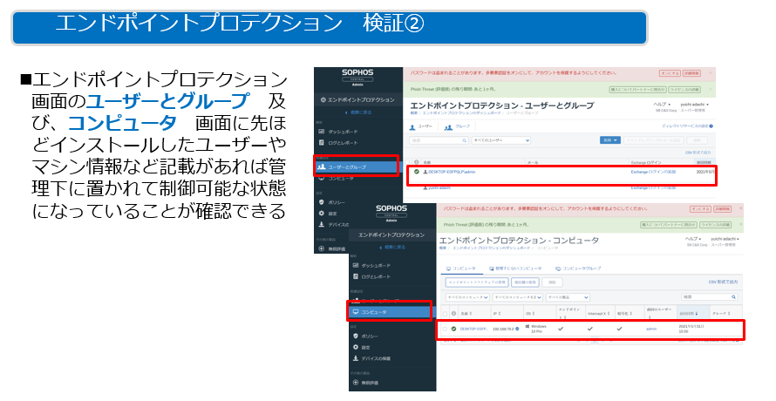Click 無償評価 plus icon in Computers screen sidebar
The image size is (776, 401).
pos(356,383)
